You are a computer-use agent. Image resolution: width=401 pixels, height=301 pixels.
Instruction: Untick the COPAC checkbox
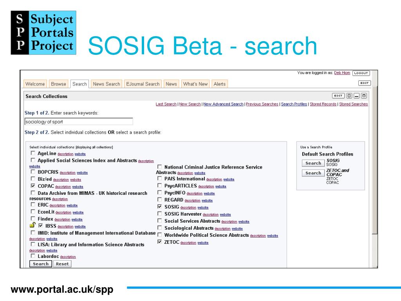coord(33,185)
